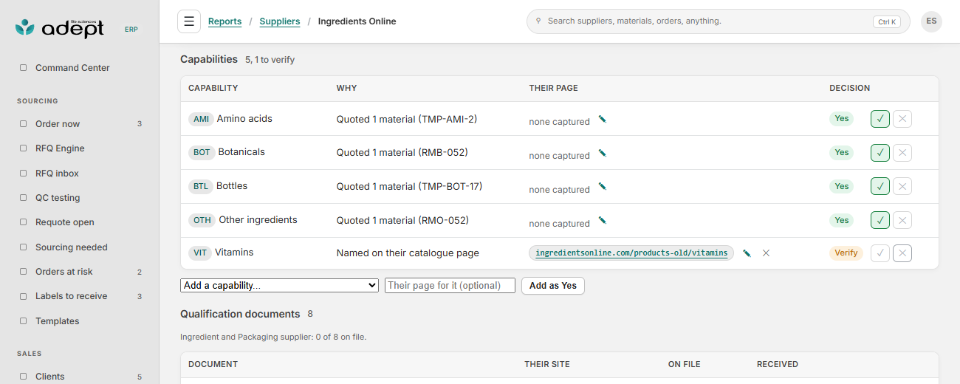Select text Quoted 1 material (RMB-052)

pos(402,153)
